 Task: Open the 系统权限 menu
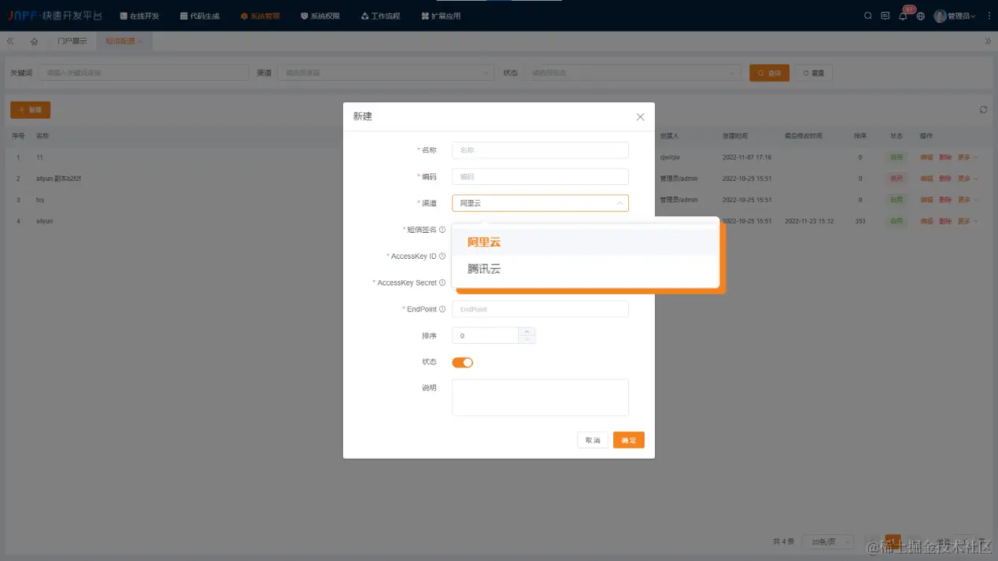click(320, 16)
